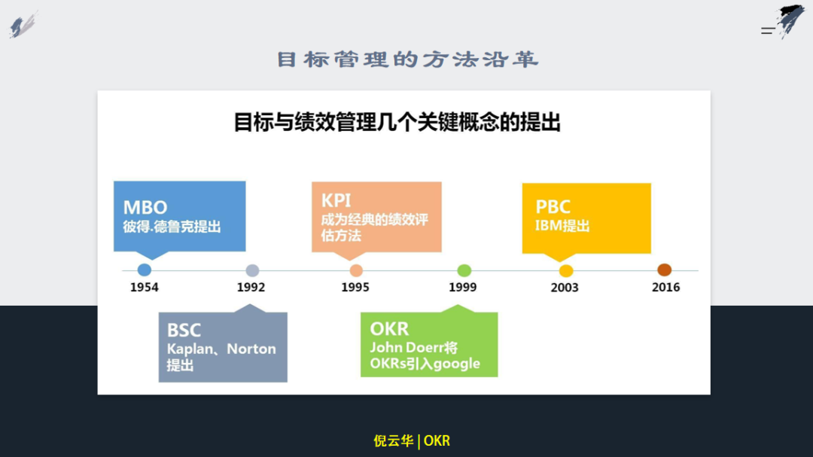Select the yellow PBC callout box
Image resolution: width=813 pixels, height=457 pixels.
(586, 222)
